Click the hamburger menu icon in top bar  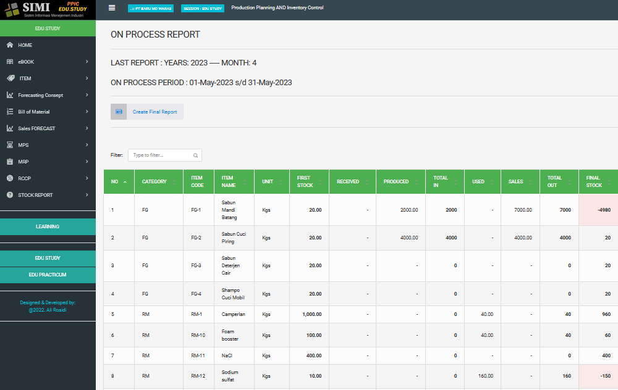pyautogui.click(x=112, y=8)
